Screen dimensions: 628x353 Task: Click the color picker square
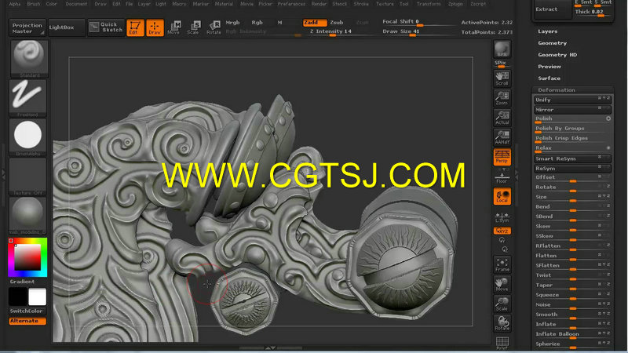[x=27, y=258]
